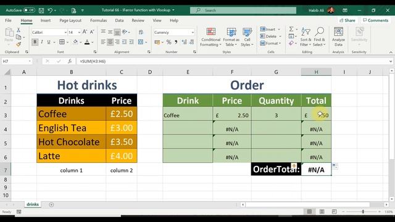This screenshot has height=222, width=395.
Task: Switch to Page Break Preview icon
Action: [x=335, y=212]
